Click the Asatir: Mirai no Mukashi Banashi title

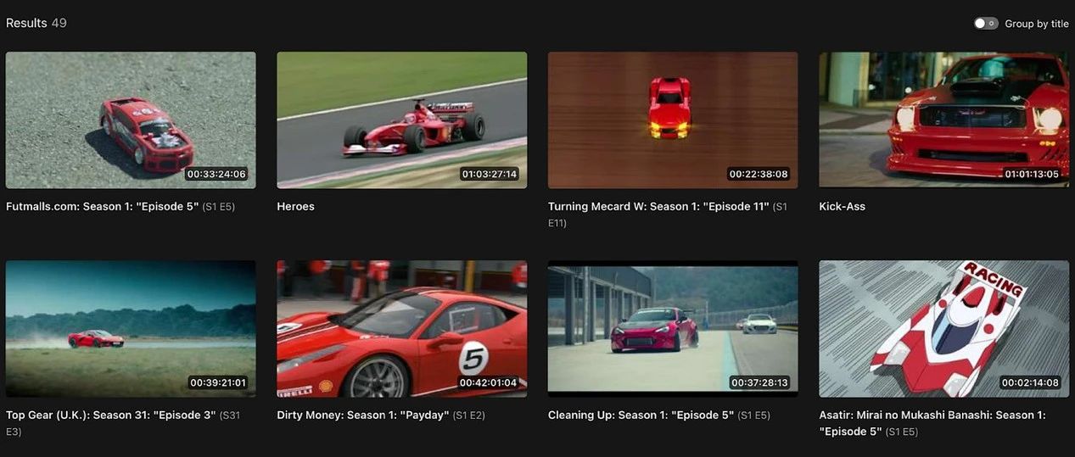(932, 423)
